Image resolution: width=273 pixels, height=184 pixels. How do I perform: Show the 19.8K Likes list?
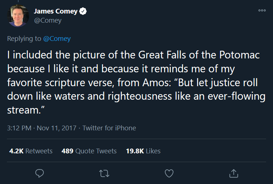pos(143,151)
